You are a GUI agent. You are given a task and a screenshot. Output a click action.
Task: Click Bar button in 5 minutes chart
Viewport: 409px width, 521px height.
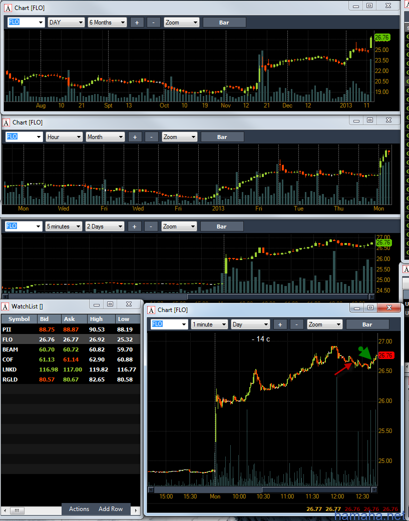(222, 226)
